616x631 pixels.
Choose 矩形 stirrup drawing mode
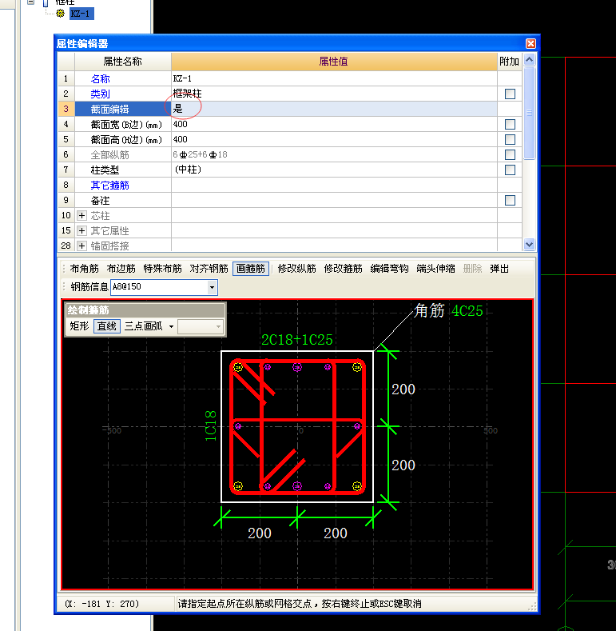click(x=79, y=326)
